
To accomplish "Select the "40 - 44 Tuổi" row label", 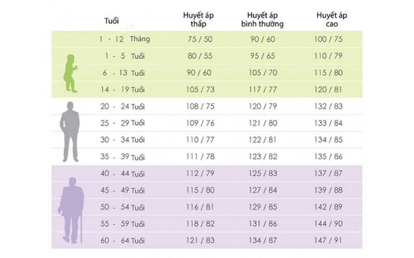I will (x=122, y=174).
